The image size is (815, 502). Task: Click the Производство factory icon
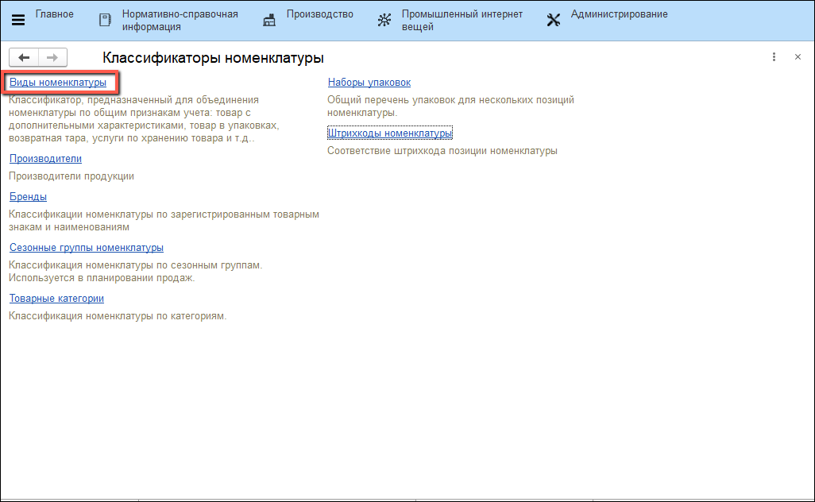pos(269,21)
